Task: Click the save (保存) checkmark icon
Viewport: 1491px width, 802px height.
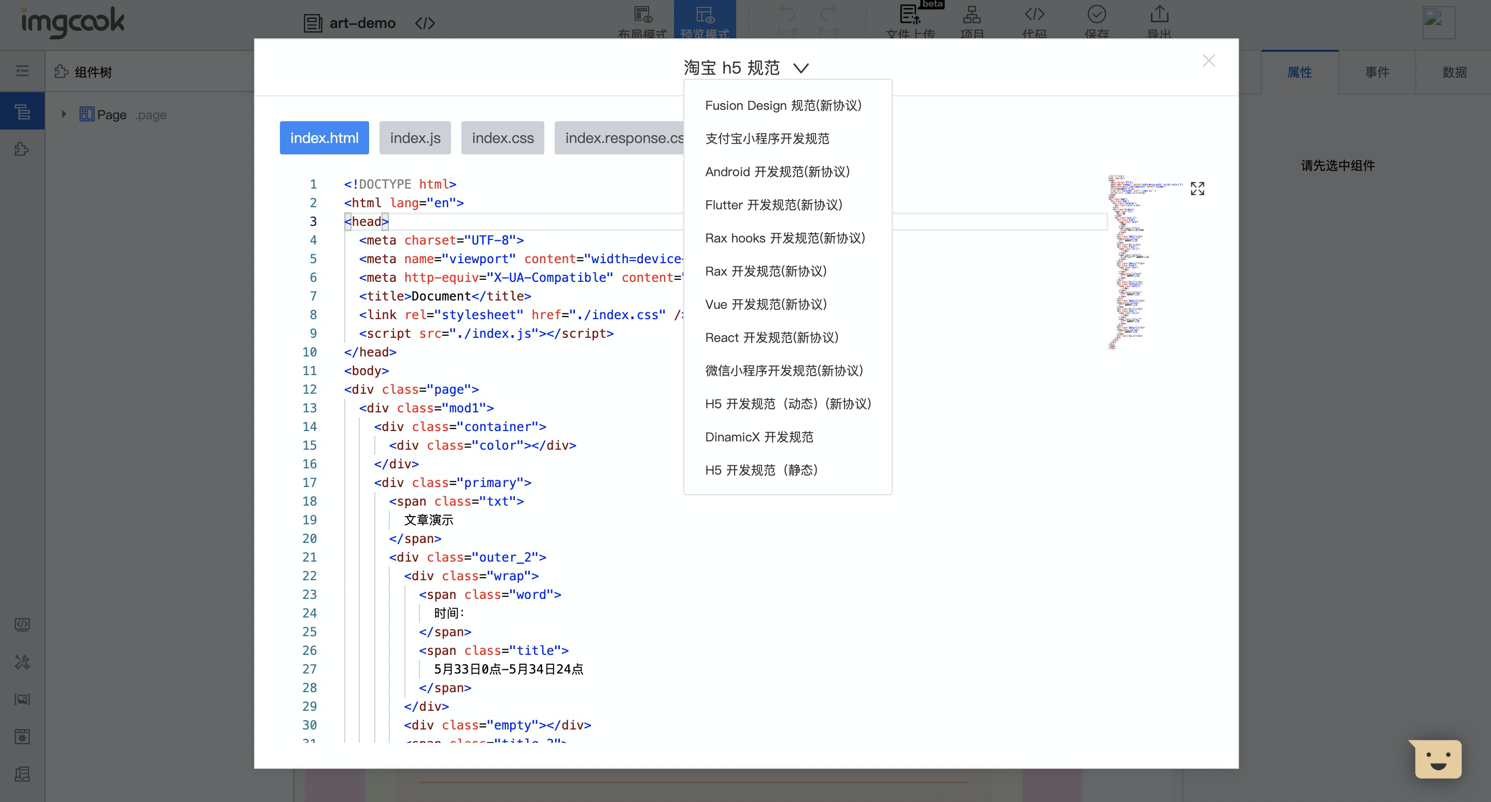Action: (x=1096, y=21)
